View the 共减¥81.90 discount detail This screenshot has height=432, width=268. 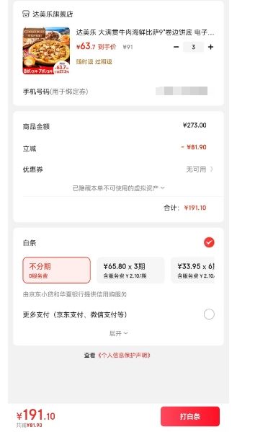(29, 425)
